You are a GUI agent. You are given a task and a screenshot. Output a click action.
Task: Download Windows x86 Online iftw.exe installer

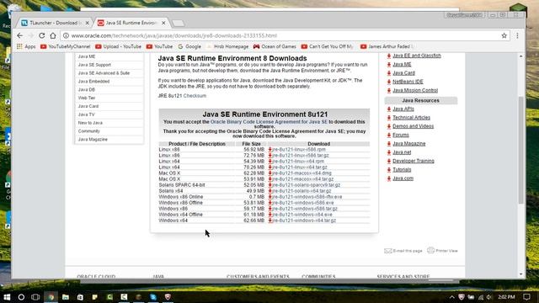pyautogui.click(x=307, y=197)
